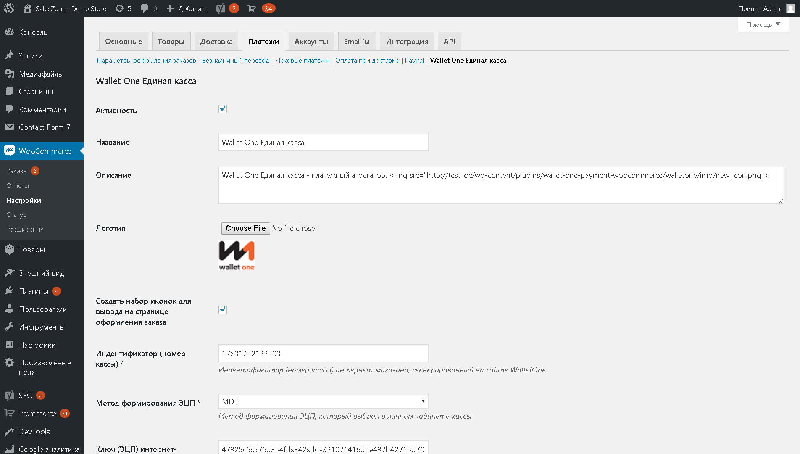Viewport: 800px width, 454px height.
Task: Open Premmerce cart icon in sidebar
Action: tap(9, 413)
